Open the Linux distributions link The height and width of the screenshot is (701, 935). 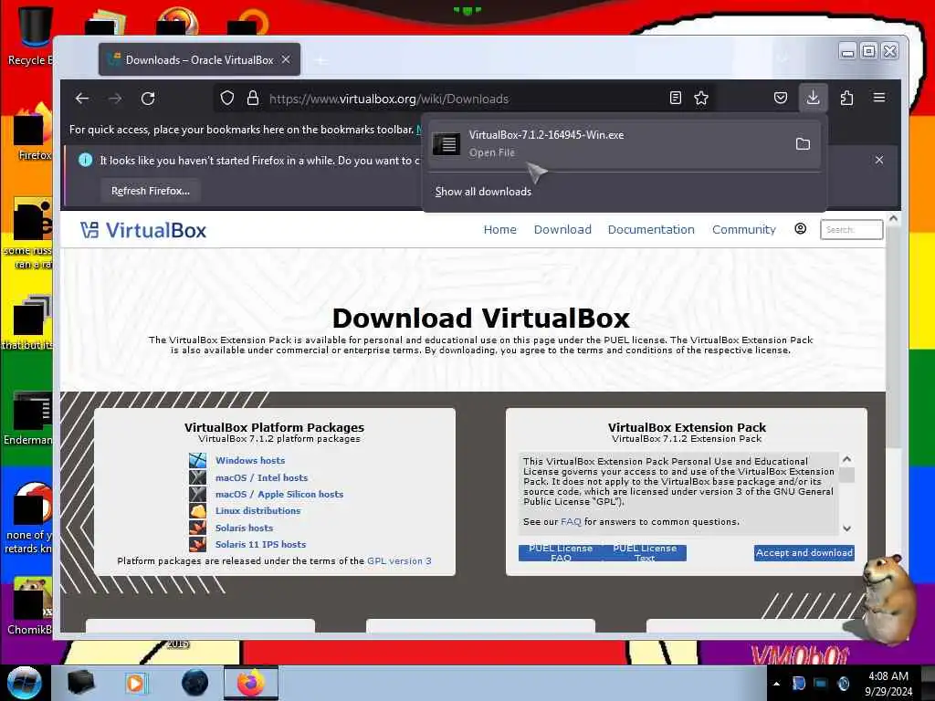[257, 511]
